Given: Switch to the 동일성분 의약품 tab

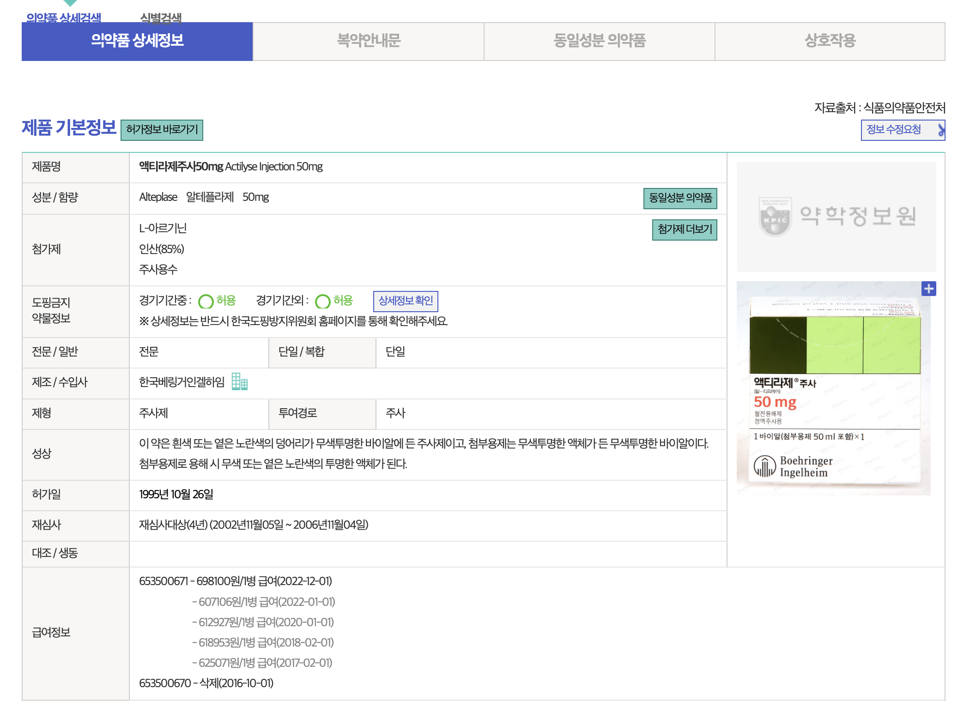Looking at the screenshot, I should 599,41.
